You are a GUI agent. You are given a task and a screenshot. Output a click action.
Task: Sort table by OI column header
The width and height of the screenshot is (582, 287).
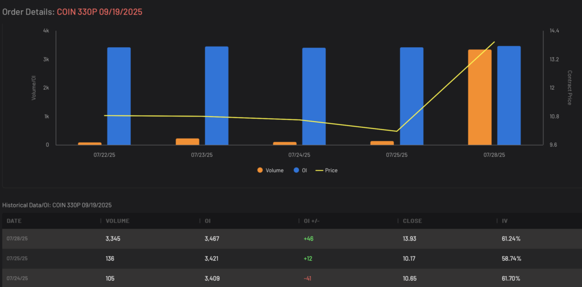[x=207, y=221]
